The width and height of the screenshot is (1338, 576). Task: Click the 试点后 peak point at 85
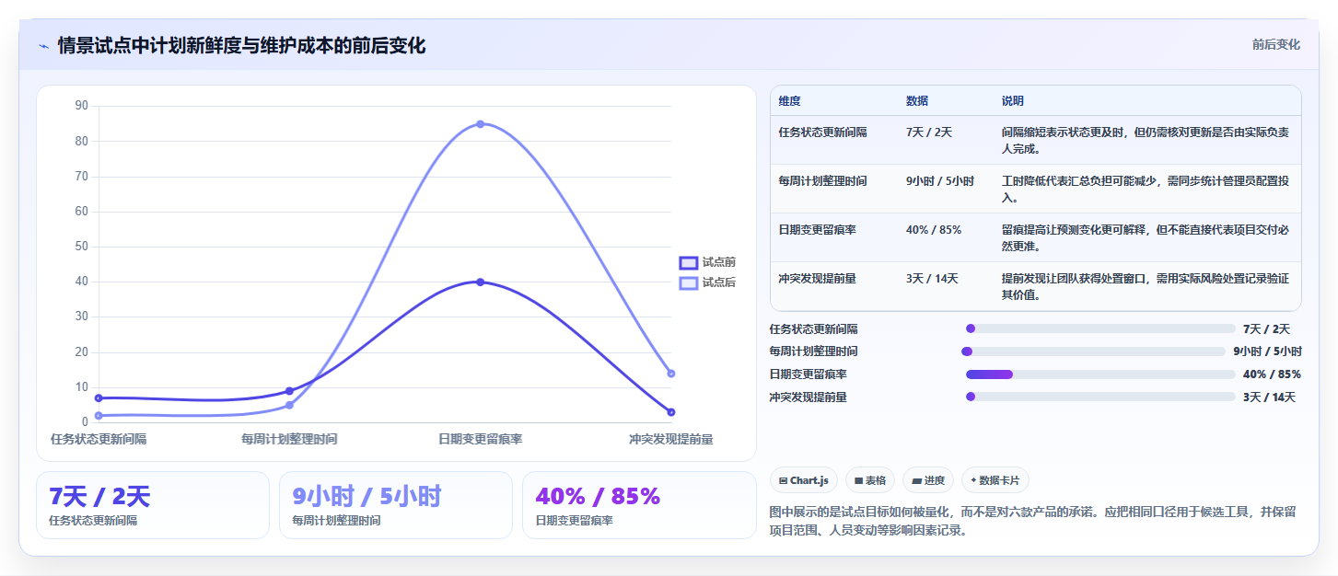pos(480,124)
